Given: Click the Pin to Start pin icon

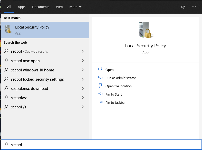Looking at the screenshot, I should pos(100,94).
